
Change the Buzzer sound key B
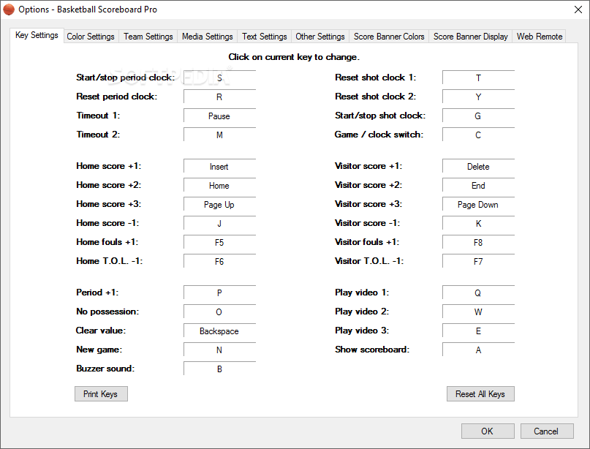click(x=220, y=369)
